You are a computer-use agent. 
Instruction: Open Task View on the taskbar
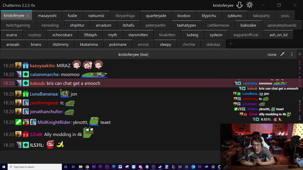point(73,167)
